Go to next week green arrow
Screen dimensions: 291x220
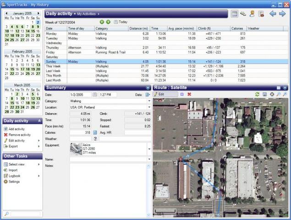click(108, 22)
